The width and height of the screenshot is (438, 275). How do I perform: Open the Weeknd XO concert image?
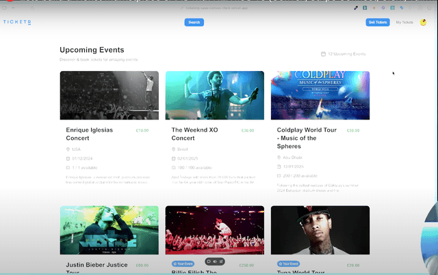[214, 96]
